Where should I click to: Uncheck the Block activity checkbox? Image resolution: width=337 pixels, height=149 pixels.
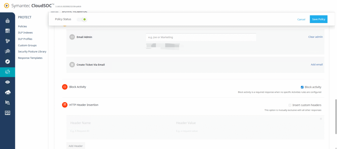[302, 87]
